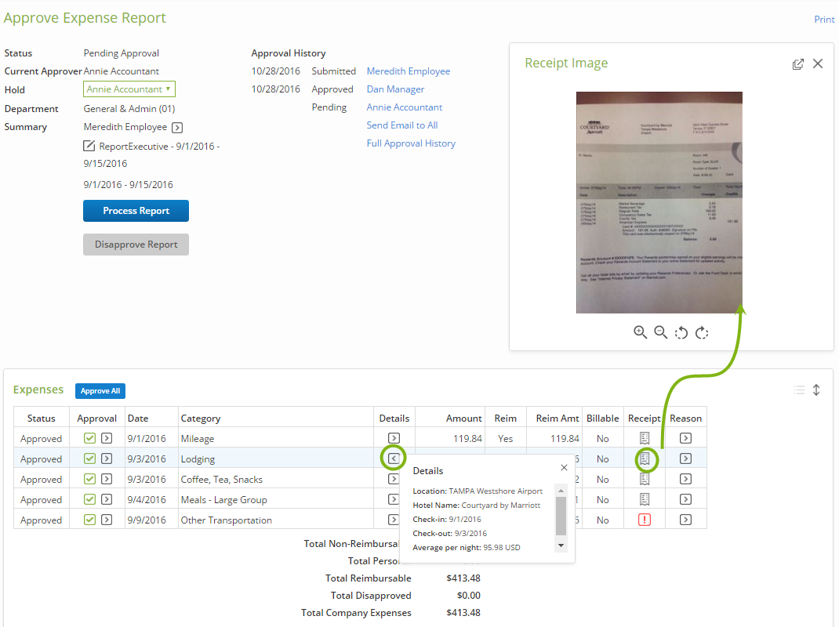Rotate the receipt image clockwise
Screen dimensions: 839x627
[702, 333]
